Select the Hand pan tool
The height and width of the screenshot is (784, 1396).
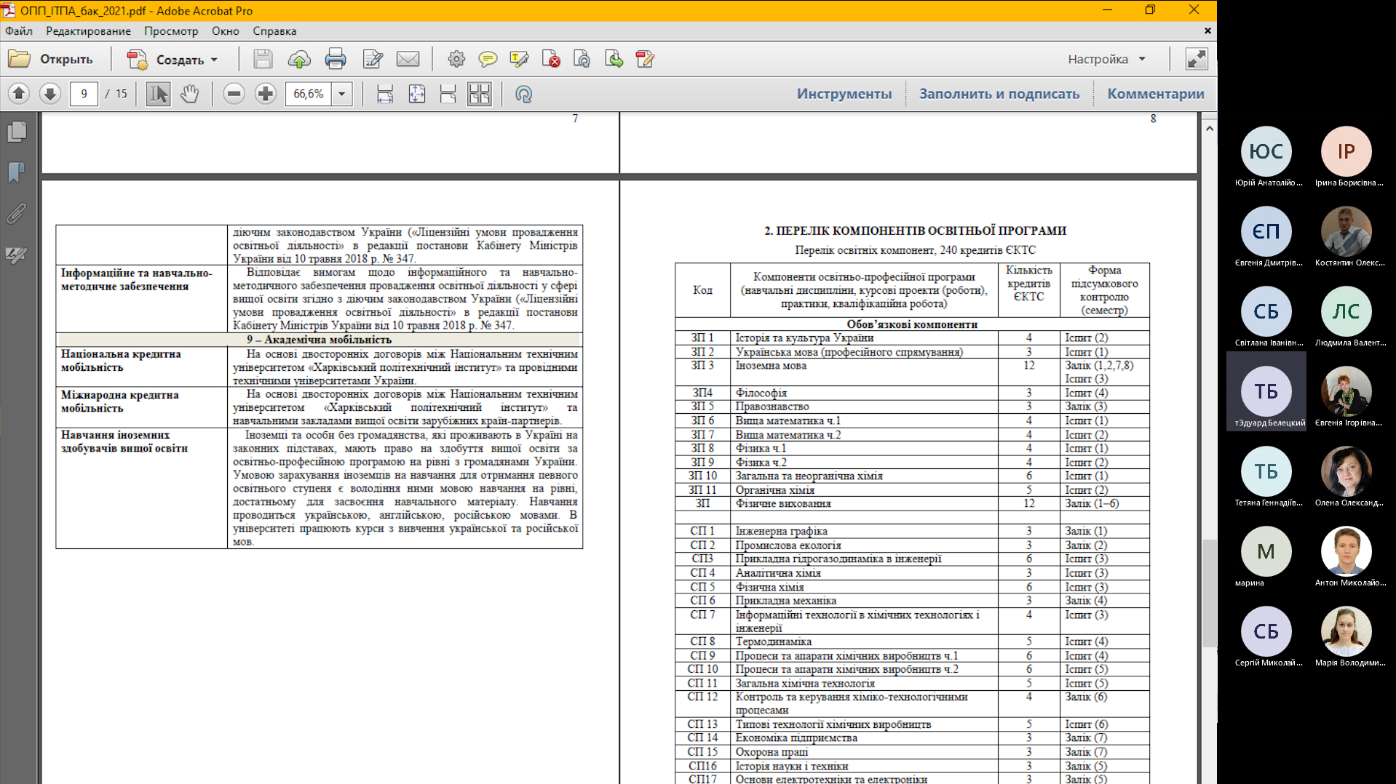189,94
